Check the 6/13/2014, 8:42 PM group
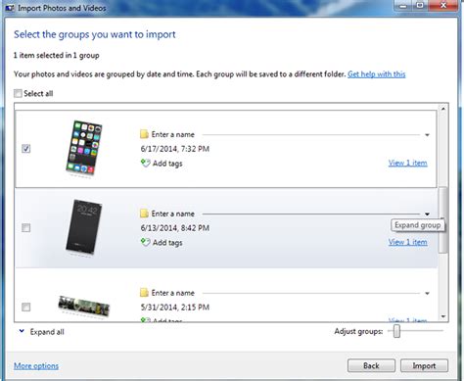464x381 pixels. (x=25, y=227)
